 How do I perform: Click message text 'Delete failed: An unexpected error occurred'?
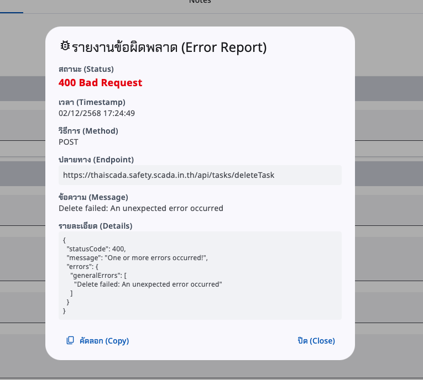[x=141, y=208]
